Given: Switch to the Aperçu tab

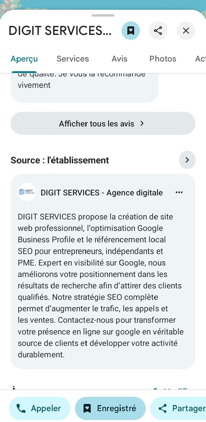Looking at the screenshot, I should pos(24,59).
